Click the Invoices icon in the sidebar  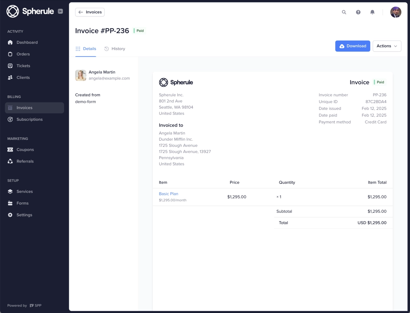click(x=10, y=108)
